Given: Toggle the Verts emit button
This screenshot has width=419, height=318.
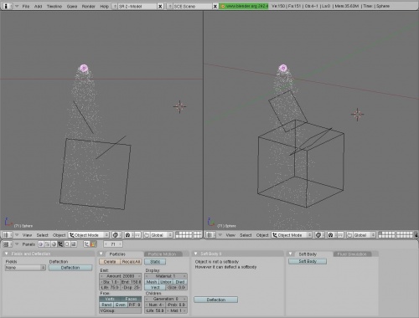Looking at the screenshot, I should [110, 299].
